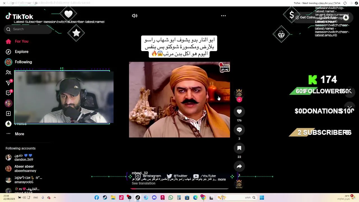Expand the caption with 'more'

tap(222, 180)
